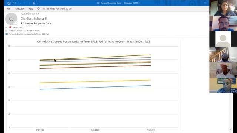Click the 5/1/2020 x-axis label

coord(40,130)
